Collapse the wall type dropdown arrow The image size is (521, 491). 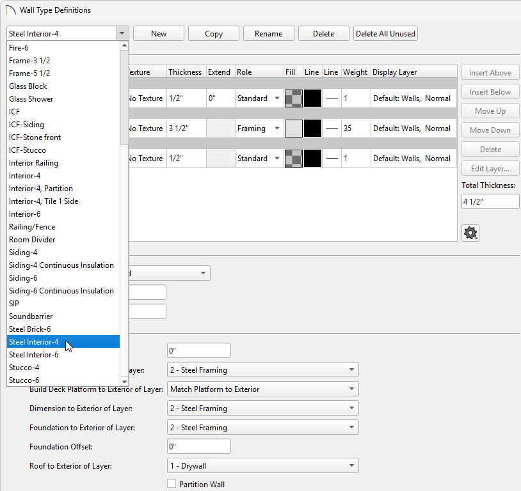point(122,33)
